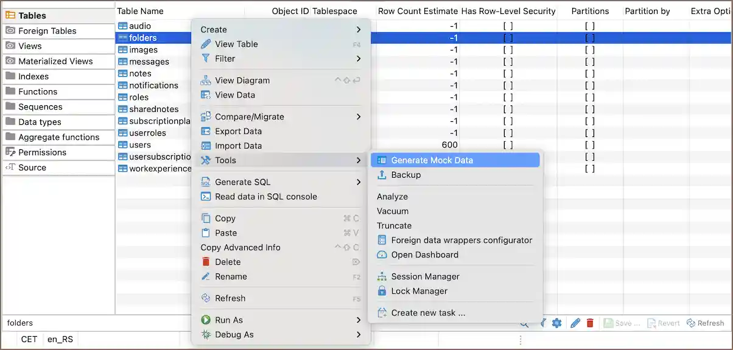The width and height of the screenshot is (733, 350).
Task: Click the Lock Manager padlock icon
Action: pos(382,292)
